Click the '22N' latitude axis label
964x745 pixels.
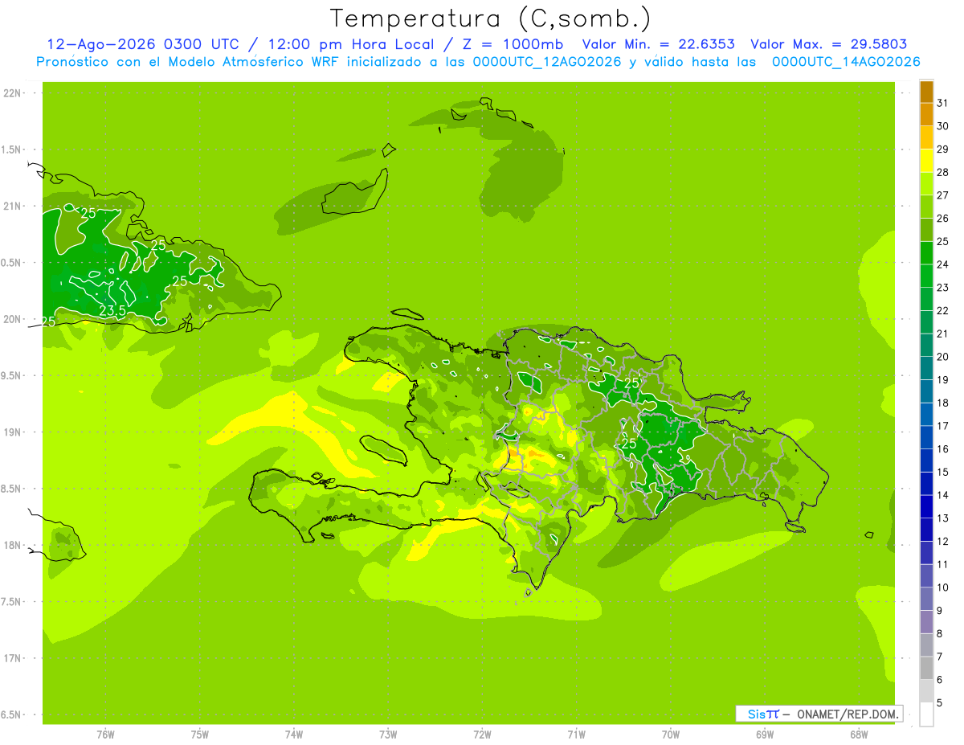click(x=11, y=93)
